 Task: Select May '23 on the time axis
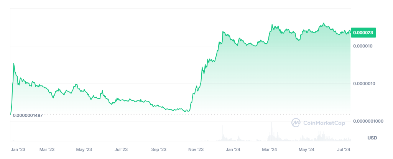(x=84, y=149)
